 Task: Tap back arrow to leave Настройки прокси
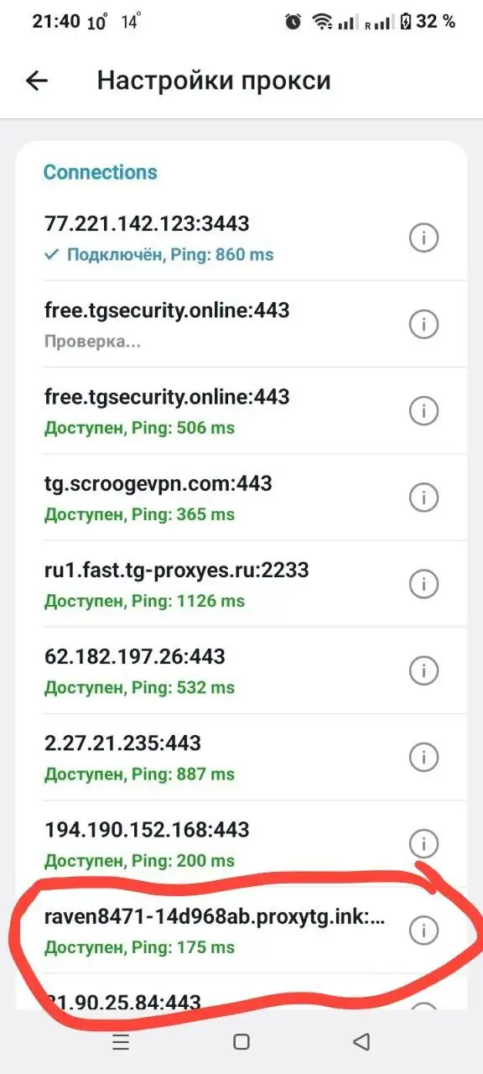pos(35,81)
